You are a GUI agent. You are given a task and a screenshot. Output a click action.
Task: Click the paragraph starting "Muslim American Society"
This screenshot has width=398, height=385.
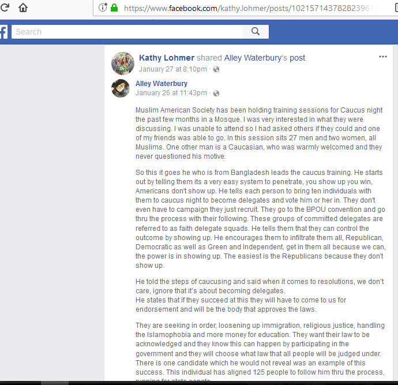click(x=259, y=133)
